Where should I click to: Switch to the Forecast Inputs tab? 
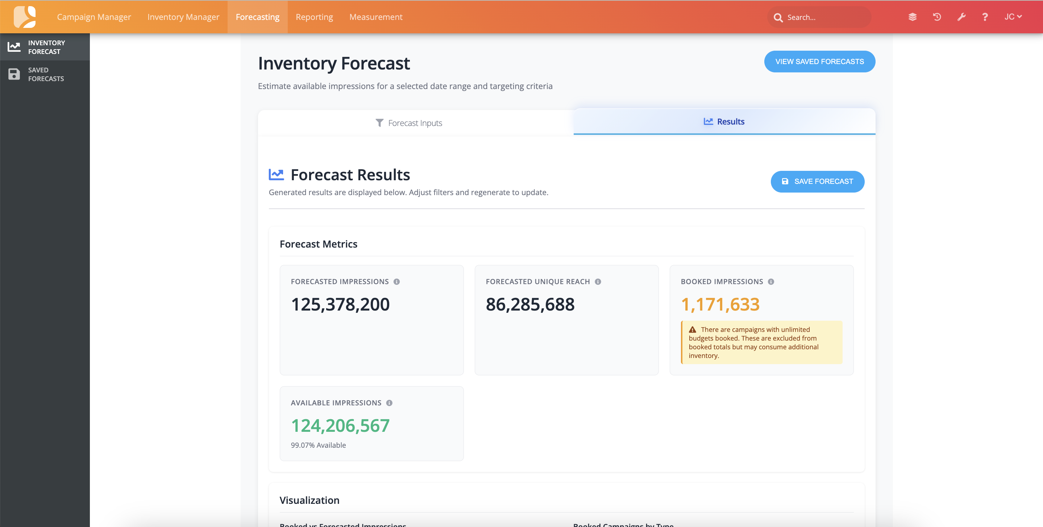[416, 123]
